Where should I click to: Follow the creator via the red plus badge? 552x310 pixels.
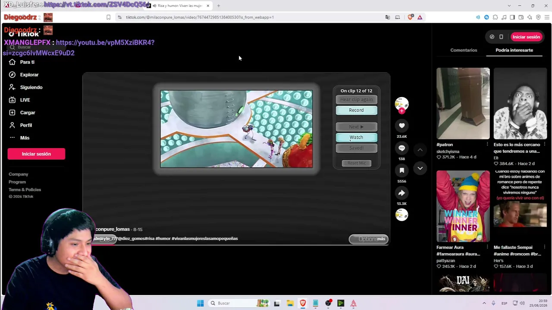(401, 111)
